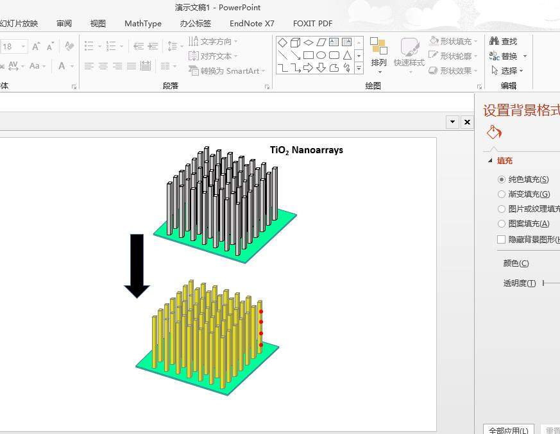
Task: Expand the shapes gallery more arrow
Action: tap(359, 67)
